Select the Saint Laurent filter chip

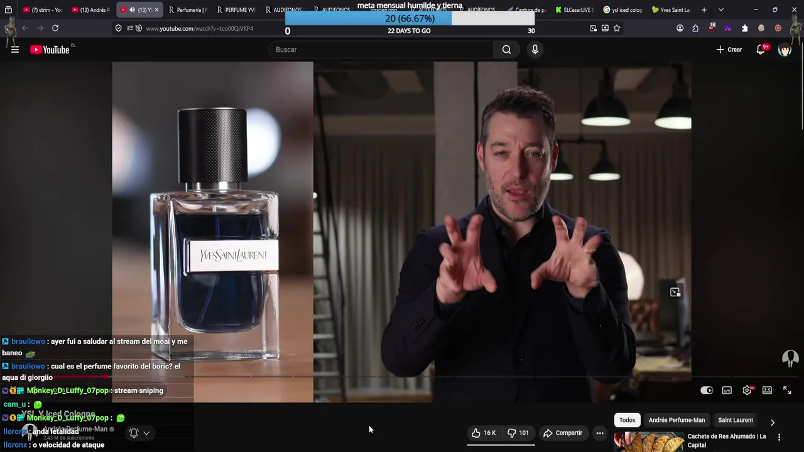pos(736,420)
